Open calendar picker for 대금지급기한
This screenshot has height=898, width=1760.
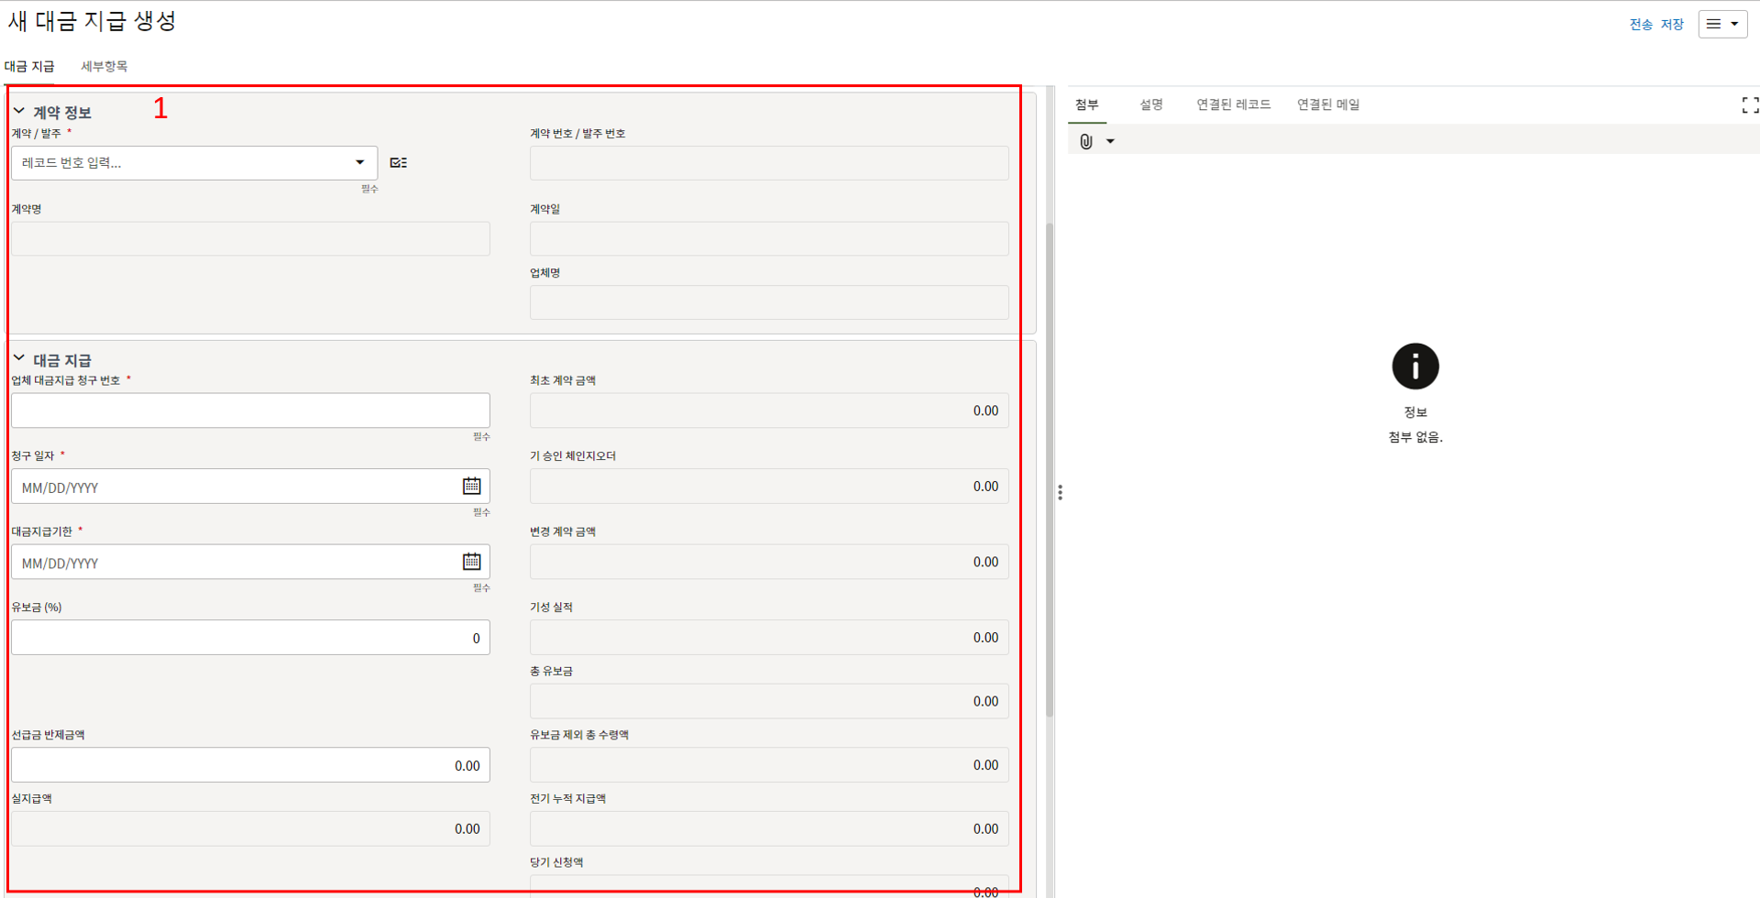point(471,562)
